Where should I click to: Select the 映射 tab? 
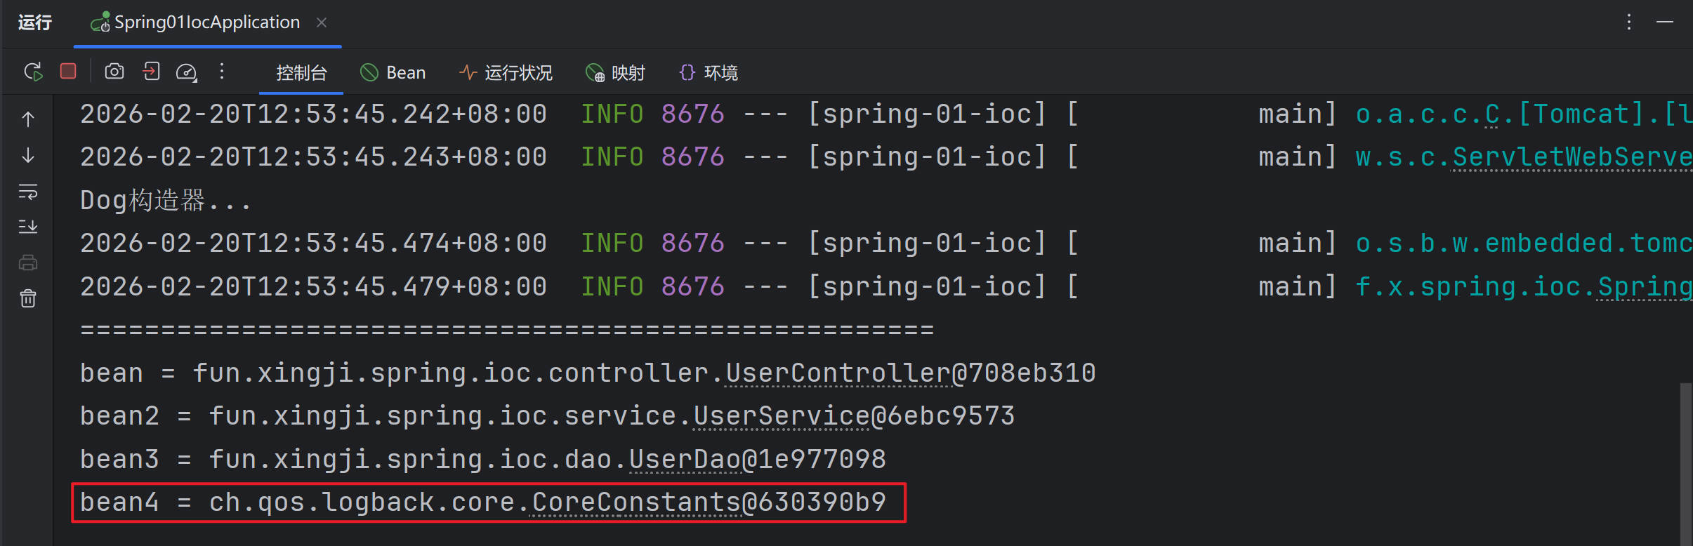[x=615, y=73]
